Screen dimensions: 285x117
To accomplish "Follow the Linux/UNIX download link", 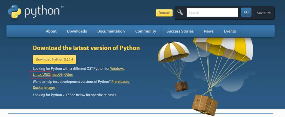I will click(x=41, y=75).
